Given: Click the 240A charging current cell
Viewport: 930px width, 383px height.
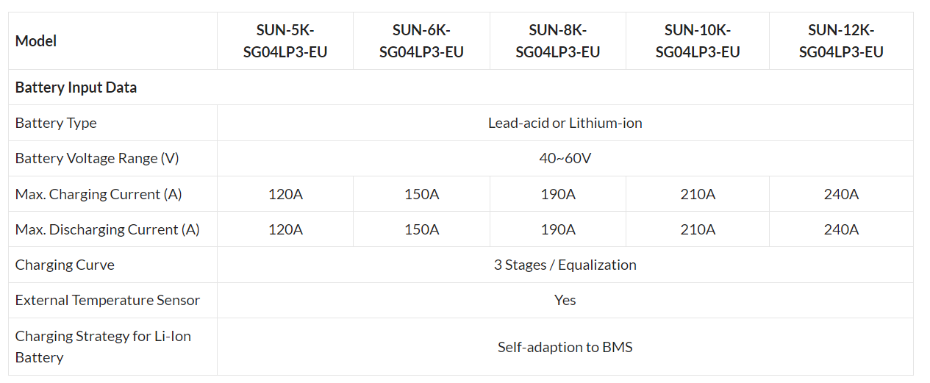Looking at the screenshot, I should tap(841, 194).
